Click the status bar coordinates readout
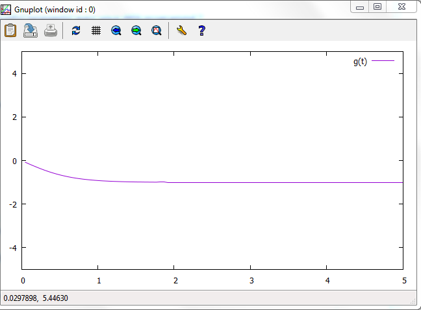This screenshot has height=310, width=421. [x=36, y=298]
